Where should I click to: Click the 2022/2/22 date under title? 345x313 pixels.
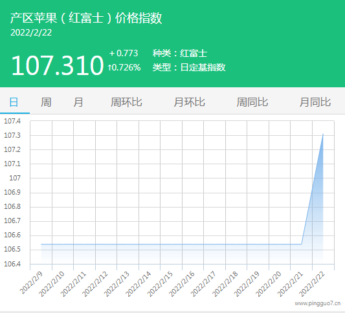tap(31, 33)
